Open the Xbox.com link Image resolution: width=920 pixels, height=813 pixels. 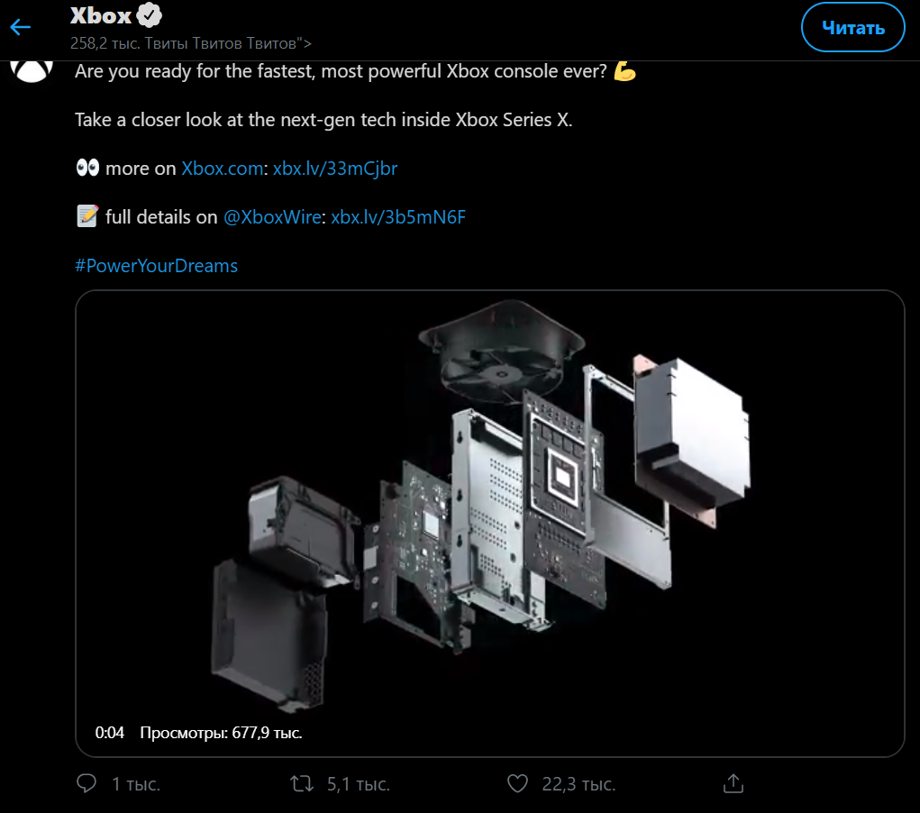point(223,169)
